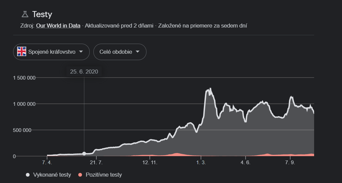
Task: Open the Celé obdobie period dropdown
Action: pos(120,52)
